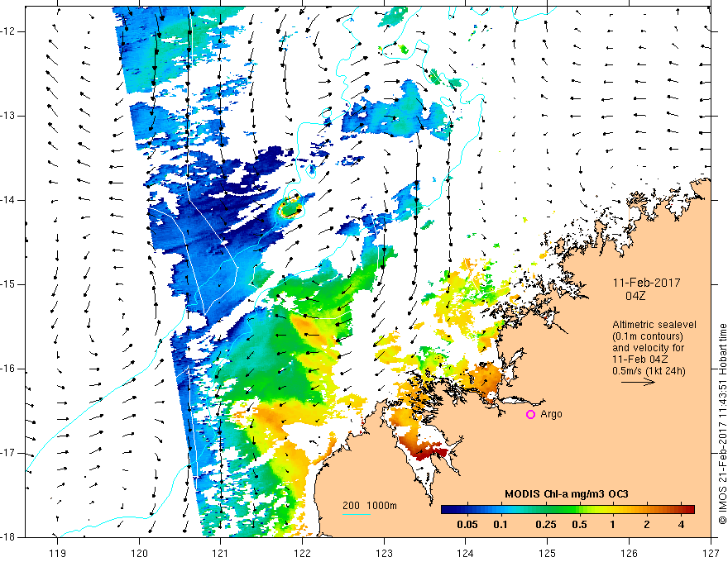
Task: Click the 'Altimetric sealevel' legend text
Action: click(x=654, y=325)
